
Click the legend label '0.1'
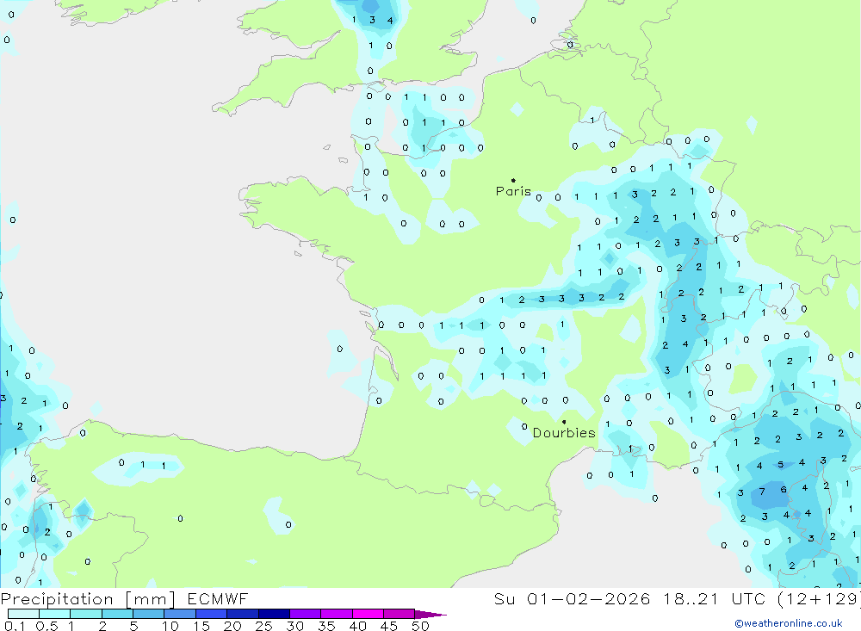coord(15,626)
